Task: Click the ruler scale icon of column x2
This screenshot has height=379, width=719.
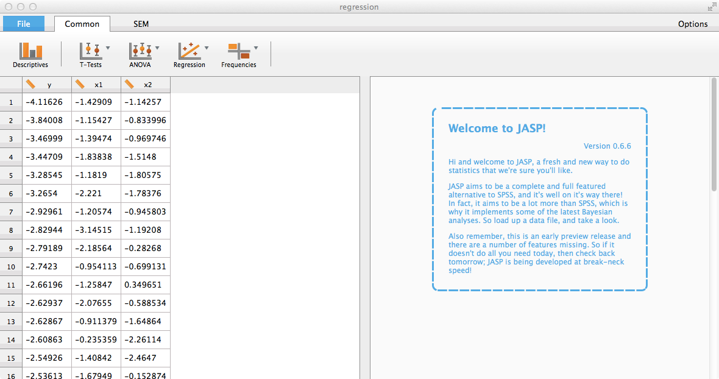Action: [130, 84]
